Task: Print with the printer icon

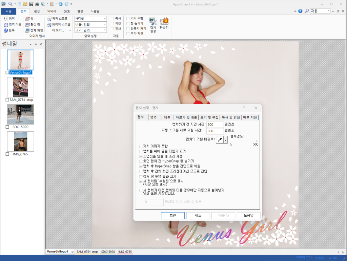Action: tap(37, 4)
